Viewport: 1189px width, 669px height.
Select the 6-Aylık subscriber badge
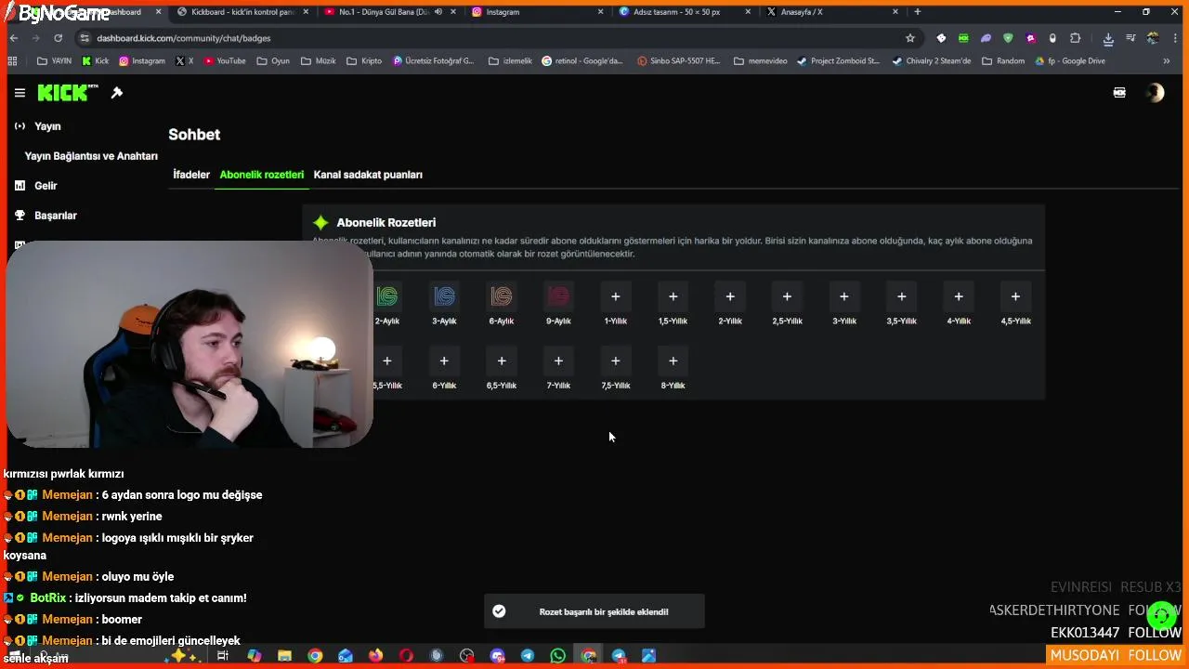pos(502,296)
